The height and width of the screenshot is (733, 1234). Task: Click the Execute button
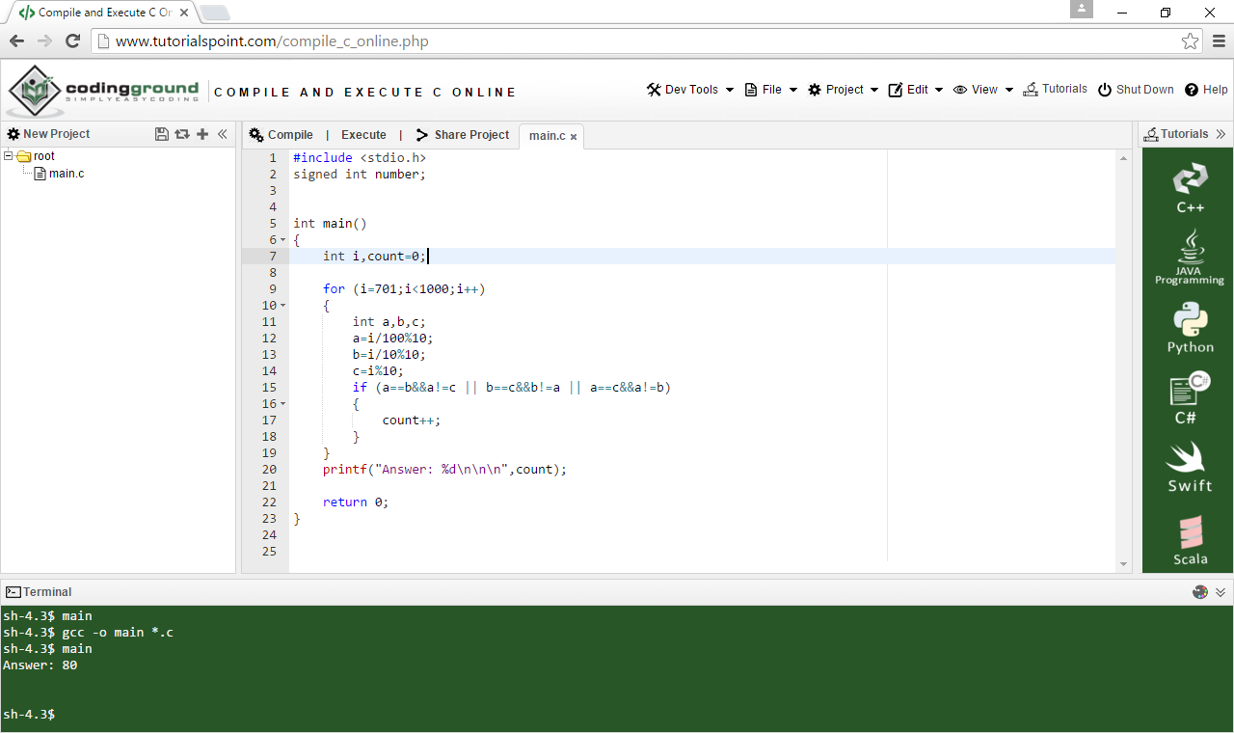tap(363, 135)
